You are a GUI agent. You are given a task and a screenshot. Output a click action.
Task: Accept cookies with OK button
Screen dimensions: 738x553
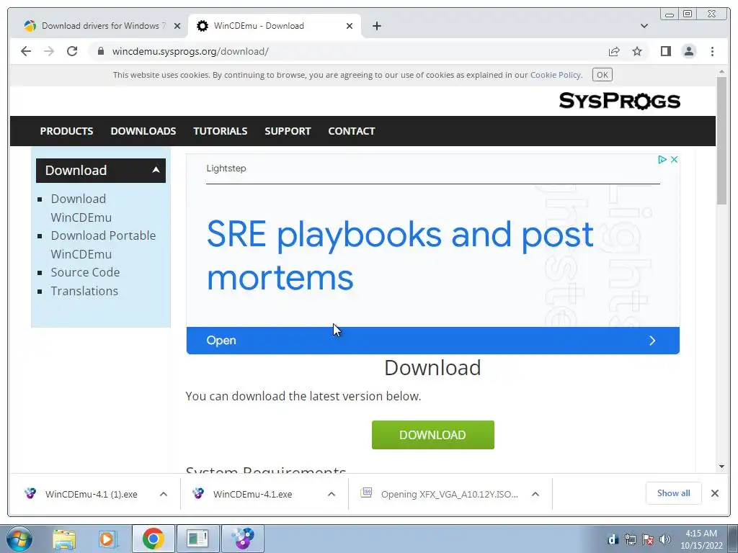[x=603, y=75]
